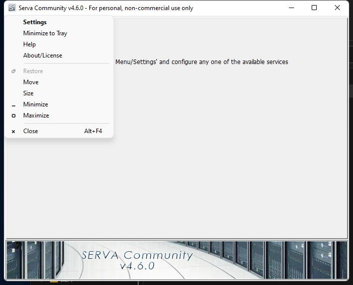Image resolution: width=353 pixels, height=285 pixels.
Task: Click the Alt+F4 shortcut label in menu
Action: [x=93, y=131]
